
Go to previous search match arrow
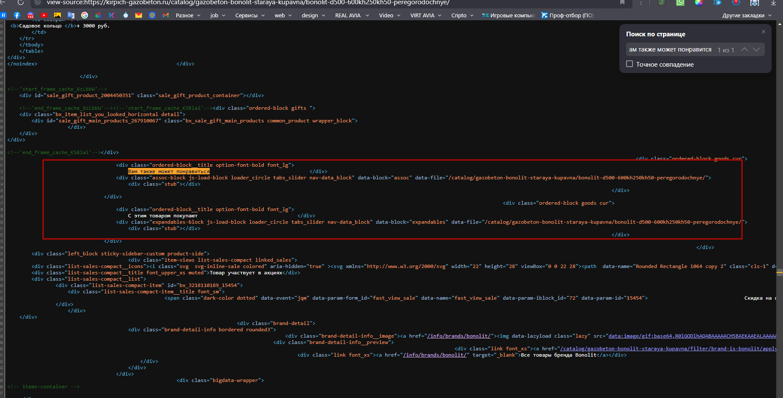pos(745,50)
